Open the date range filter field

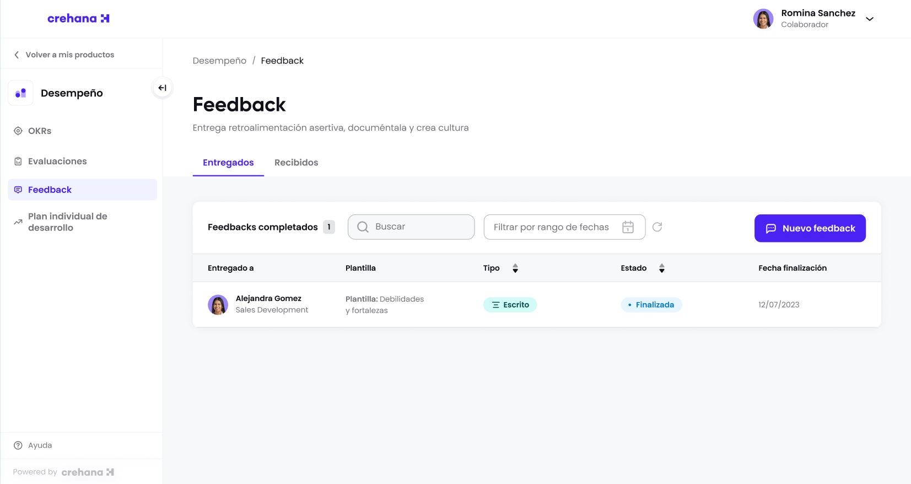(551, 227)
